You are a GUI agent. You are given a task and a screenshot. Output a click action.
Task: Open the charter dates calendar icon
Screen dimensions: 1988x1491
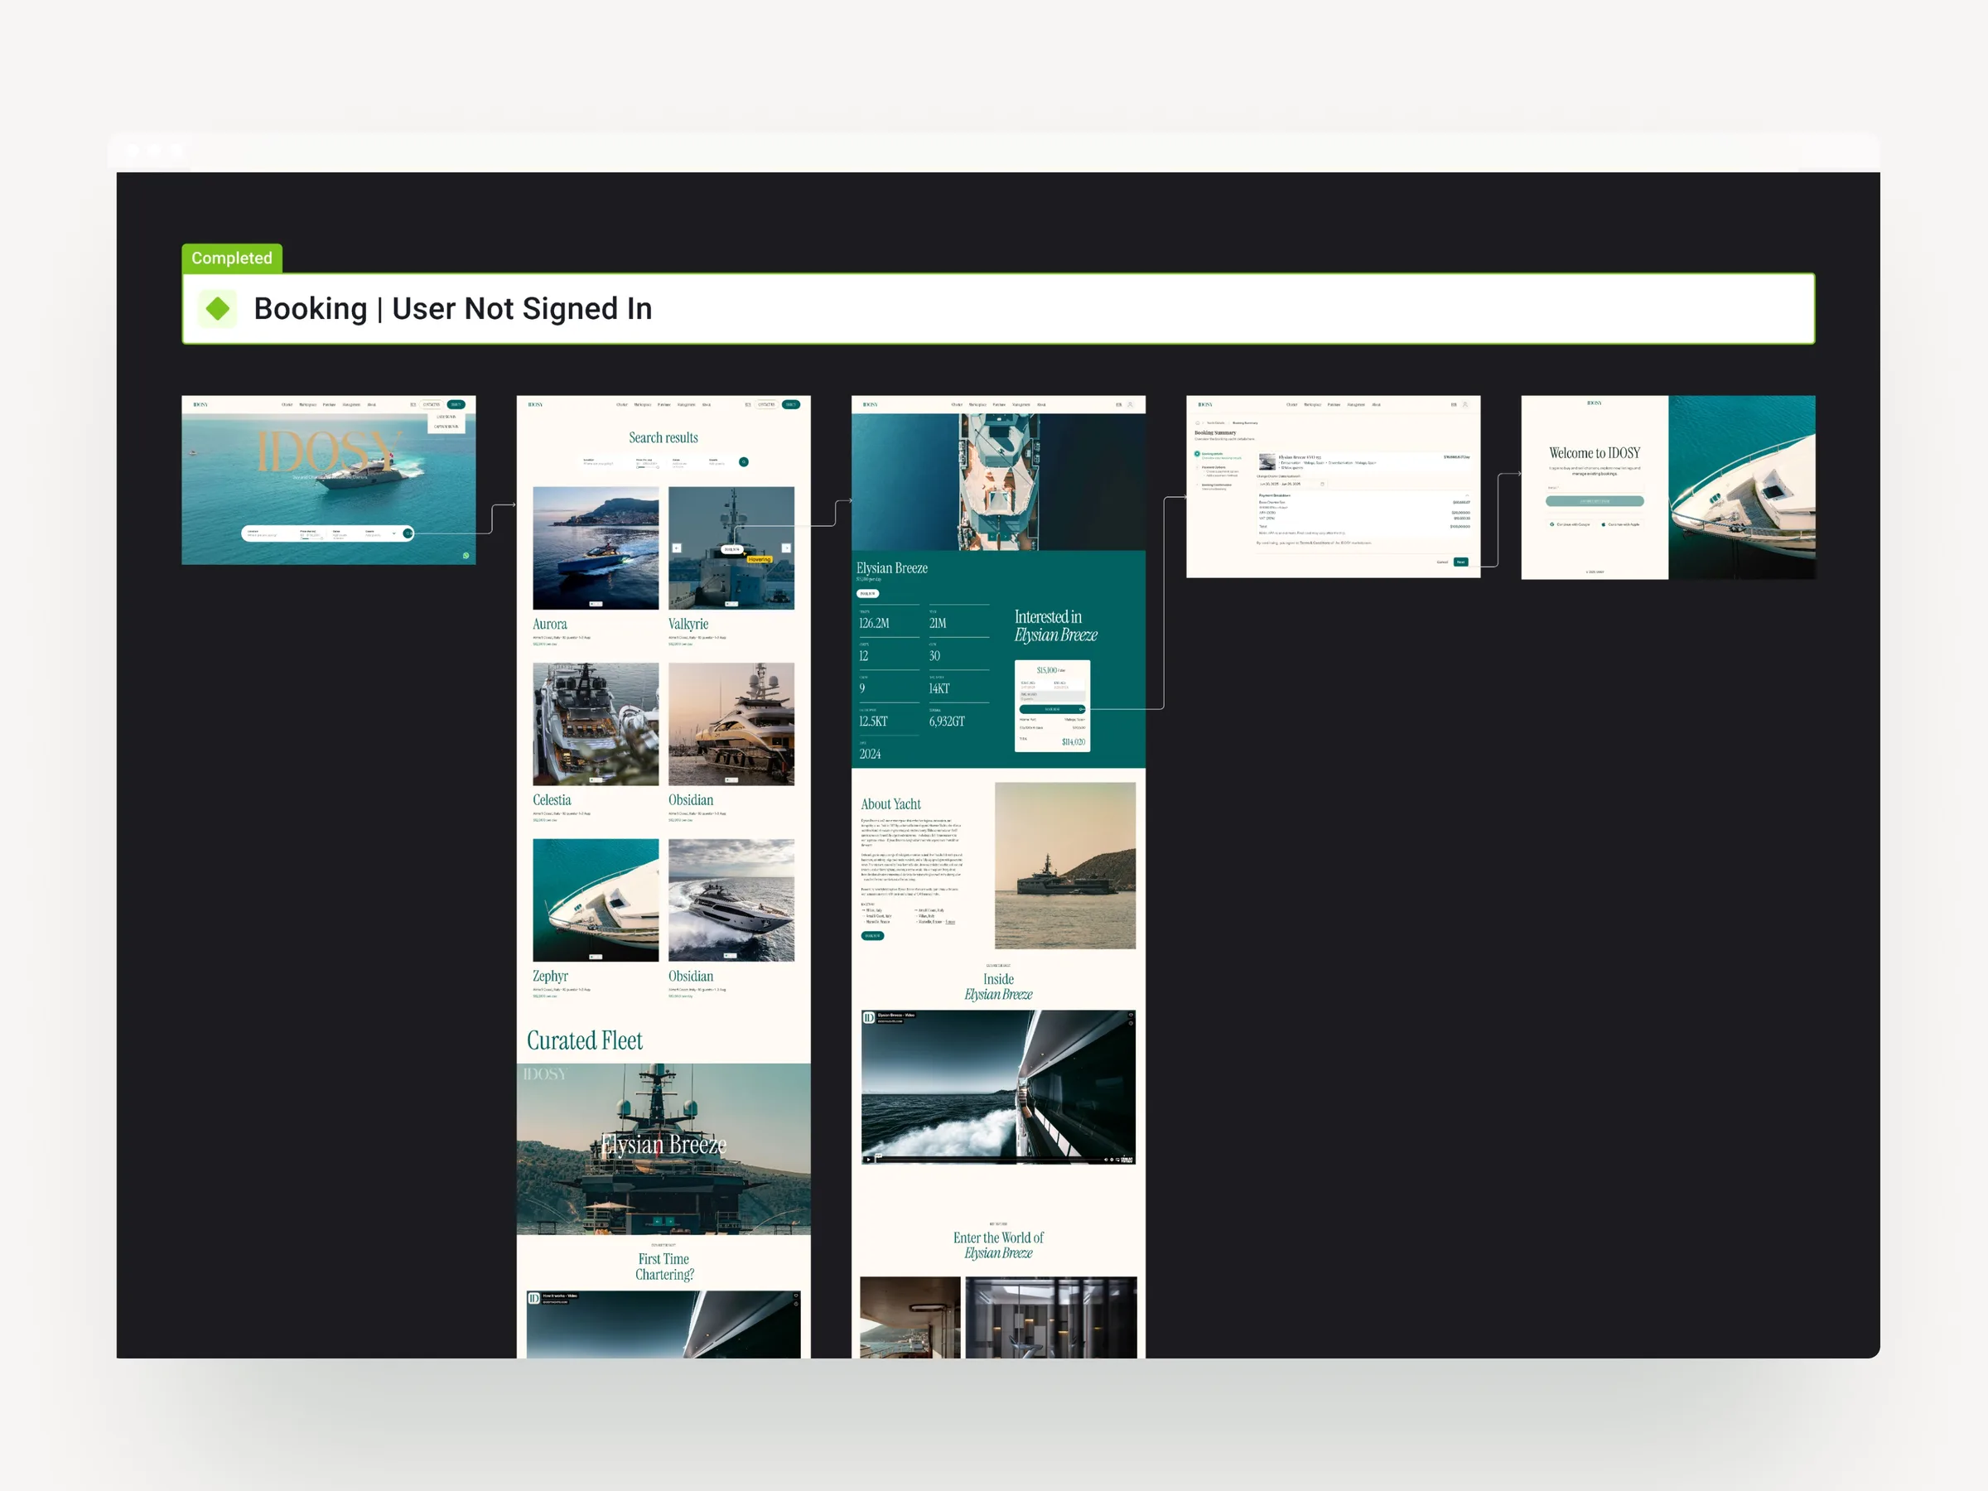(1322, 485)
